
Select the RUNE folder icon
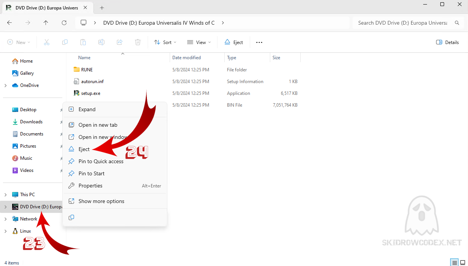[77, 70]
